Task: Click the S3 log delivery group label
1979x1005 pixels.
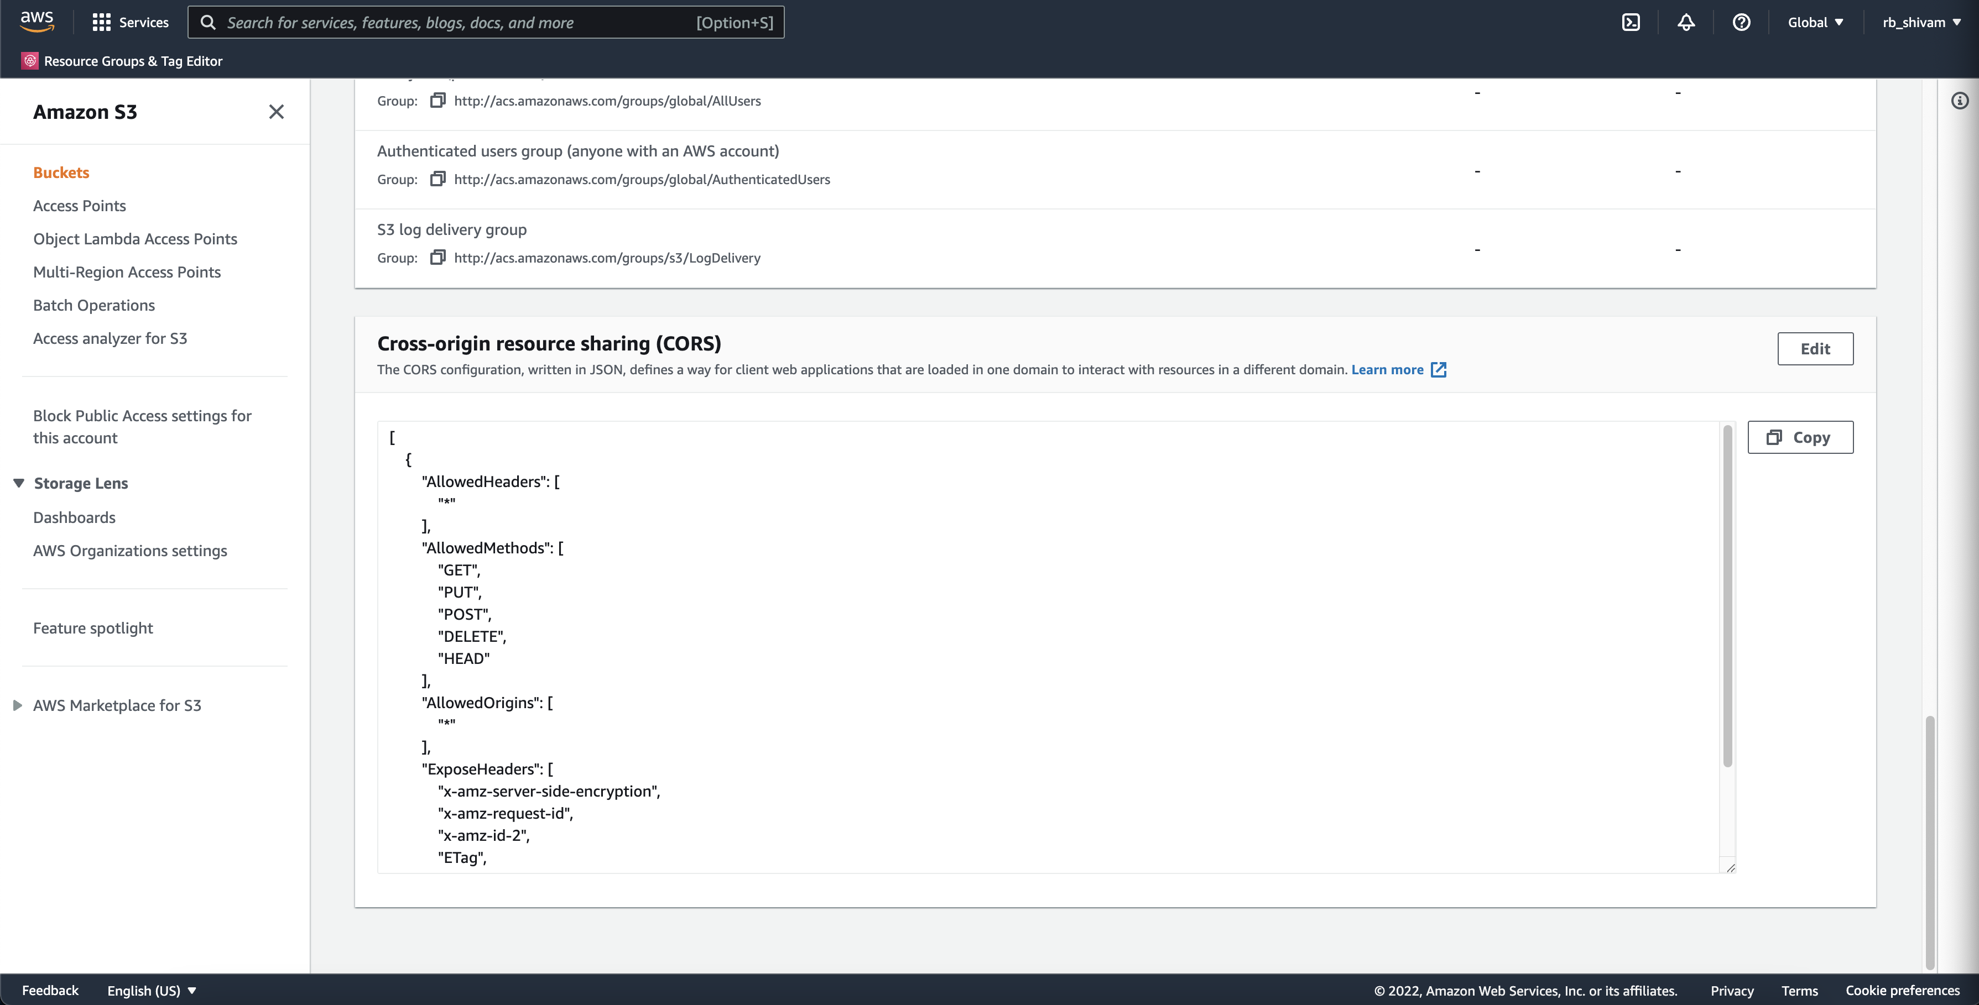Action: (452, 229)
